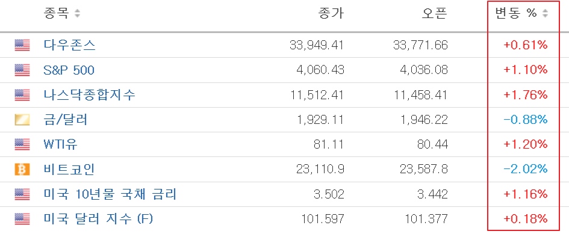The height and width of the screenshot is (234, 569).
Task: Click the 오픈 column header
Action: pyautogui.click(x=434, y=14)
